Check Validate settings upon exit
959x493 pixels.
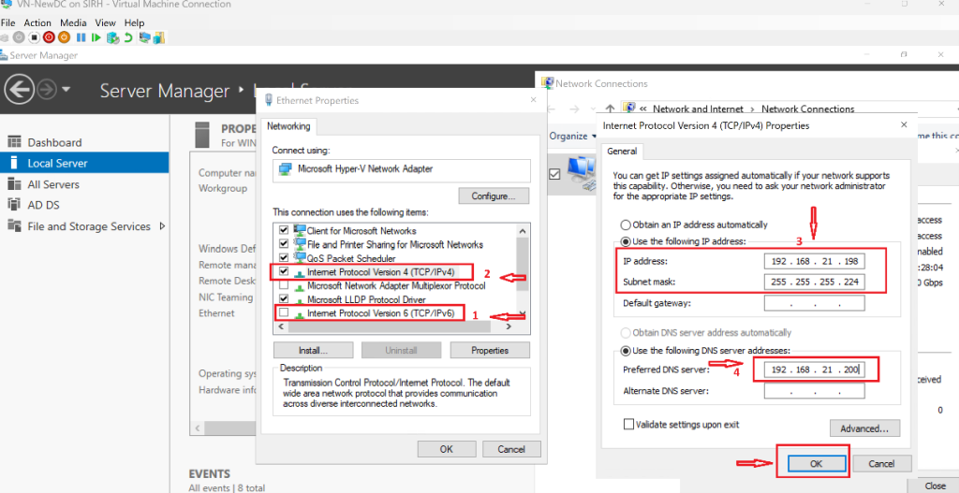630,425
